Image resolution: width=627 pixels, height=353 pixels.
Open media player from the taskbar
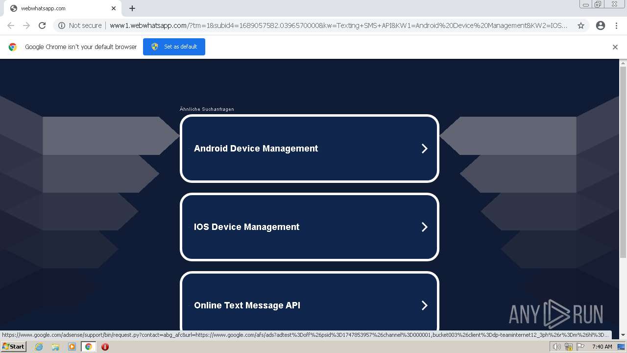(x=72, y=347)
